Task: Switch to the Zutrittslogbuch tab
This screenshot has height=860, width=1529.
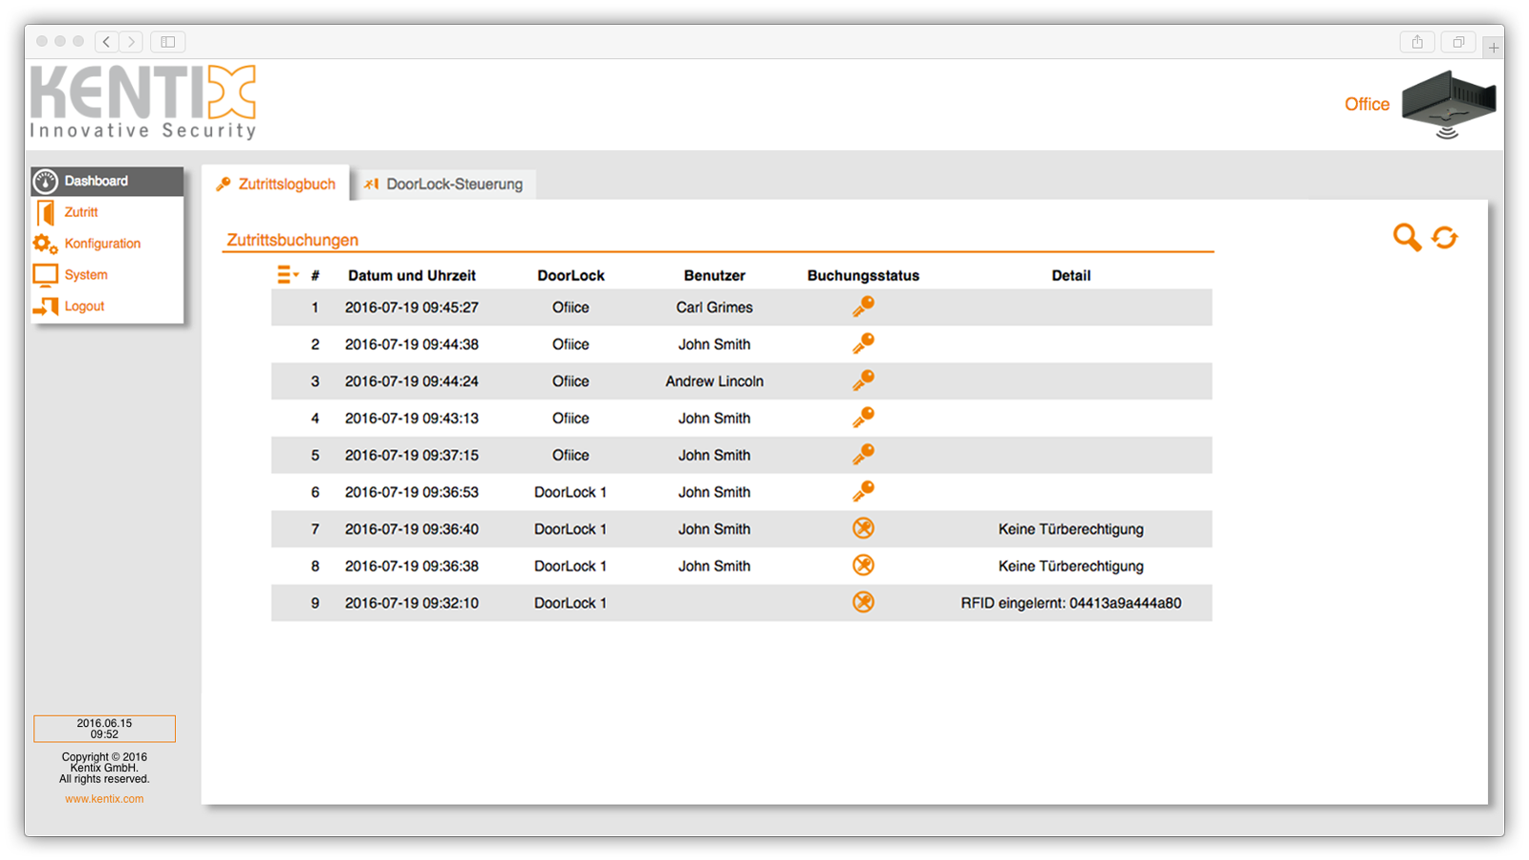Action: (276, 184)
